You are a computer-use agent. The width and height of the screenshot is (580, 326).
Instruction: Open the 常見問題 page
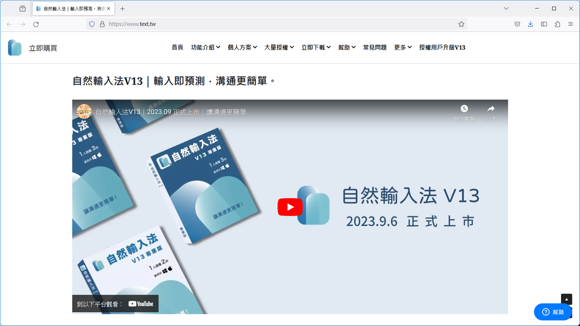[375, 47]
